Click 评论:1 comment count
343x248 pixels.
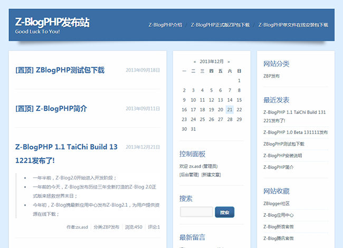154,227
